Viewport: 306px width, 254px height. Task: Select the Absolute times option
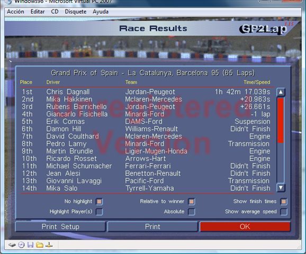pos(192,212)
